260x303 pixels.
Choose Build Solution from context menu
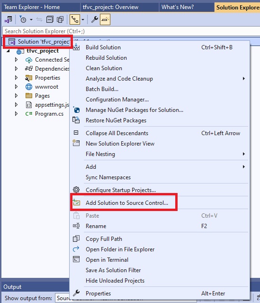(x=160, y=47)
